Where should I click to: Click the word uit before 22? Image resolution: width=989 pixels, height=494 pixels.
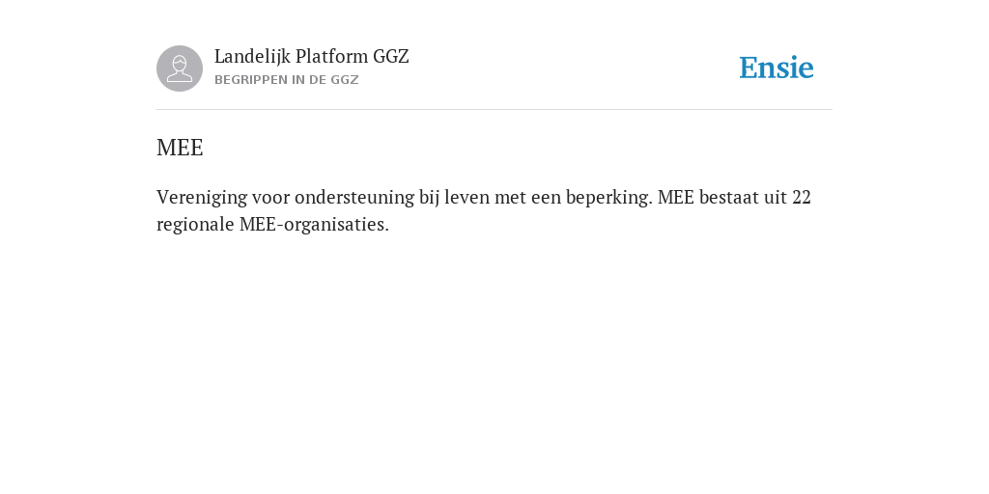(x=776, y=197)
